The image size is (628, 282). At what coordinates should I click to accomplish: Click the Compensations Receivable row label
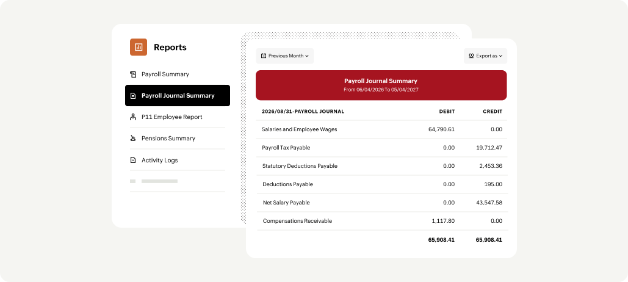point(298,221)
